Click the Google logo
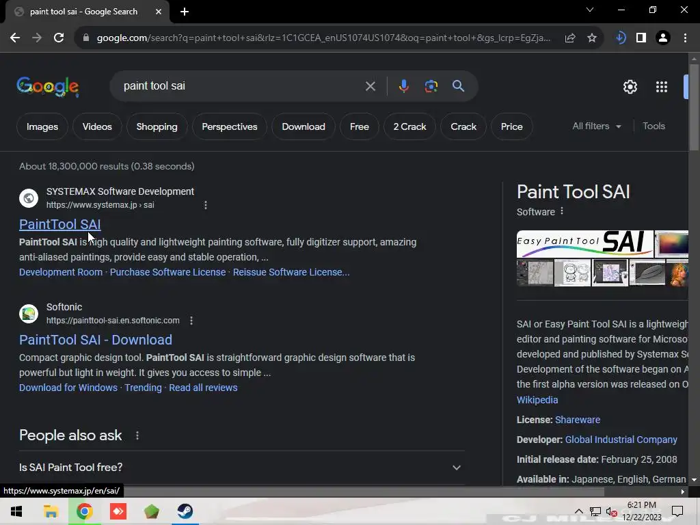Screen dimensions: 700x525 [x=48, y=86]
